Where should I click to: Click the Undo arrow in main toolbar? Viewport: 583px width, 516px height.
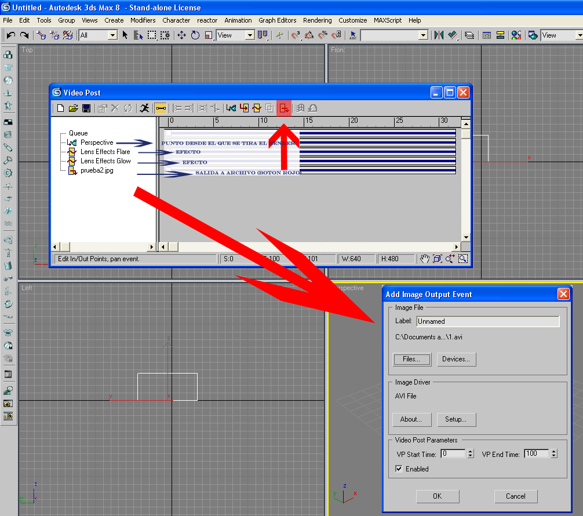(x=11, y=35)
